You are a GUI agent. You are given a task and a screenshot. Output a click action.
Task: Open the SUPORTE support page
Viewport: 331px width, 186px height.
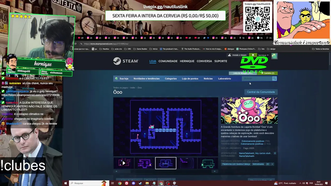pos(221,61)
